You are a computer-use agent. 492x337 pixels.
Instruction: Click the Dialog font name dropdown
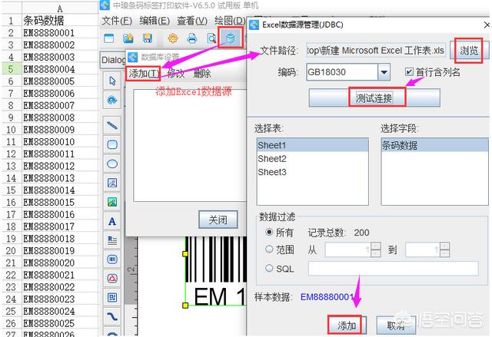(113, 60)
